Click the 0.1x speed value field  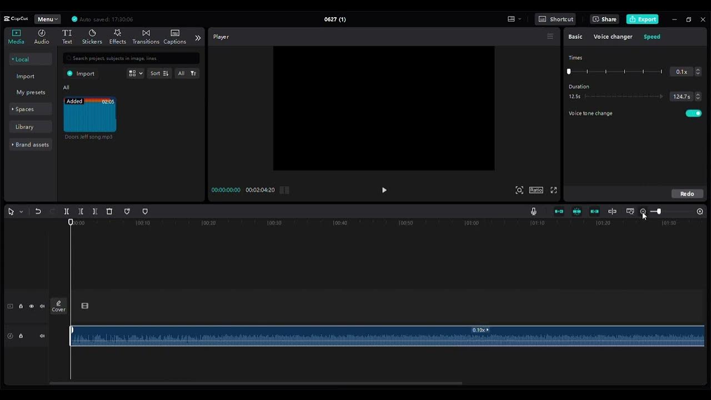pyautogui.click(x=682, y=72)
